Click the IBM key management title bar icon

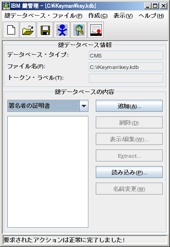[6, 6]
